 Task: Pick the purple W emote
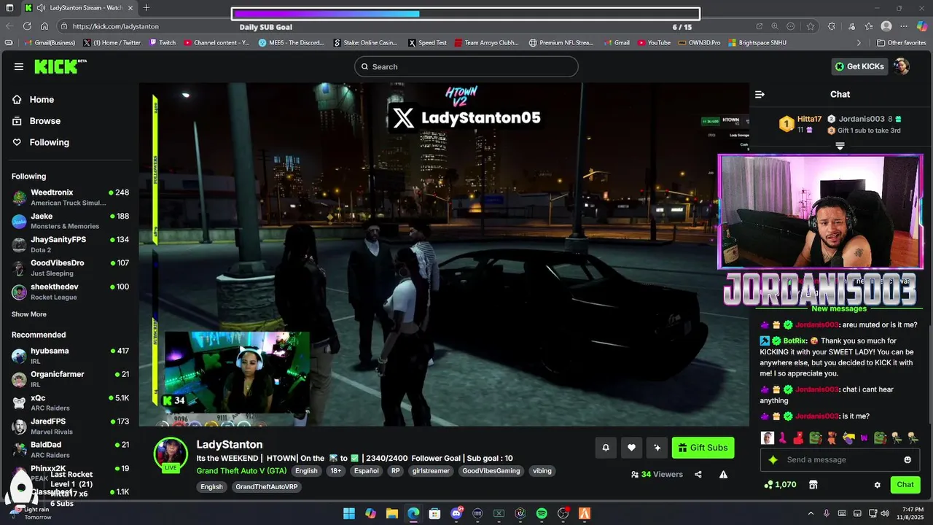pos(864,438)
